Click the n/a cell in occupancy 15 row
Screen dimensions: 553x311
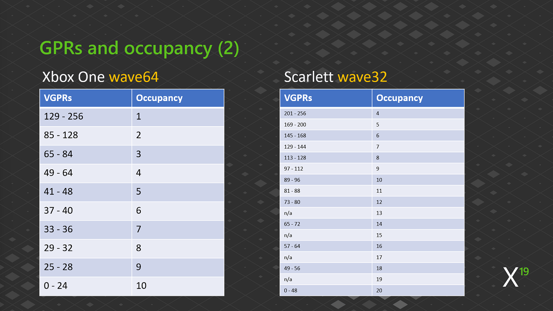click(326, 235)
